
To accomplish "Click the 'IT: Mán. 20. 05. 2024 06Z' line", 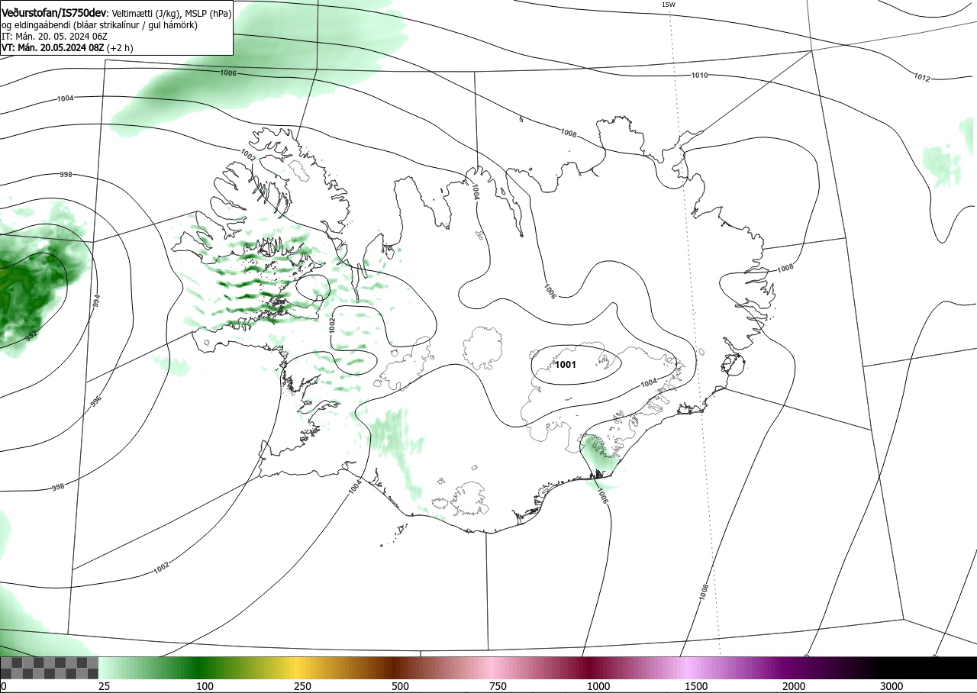I will tap(56, 36).
